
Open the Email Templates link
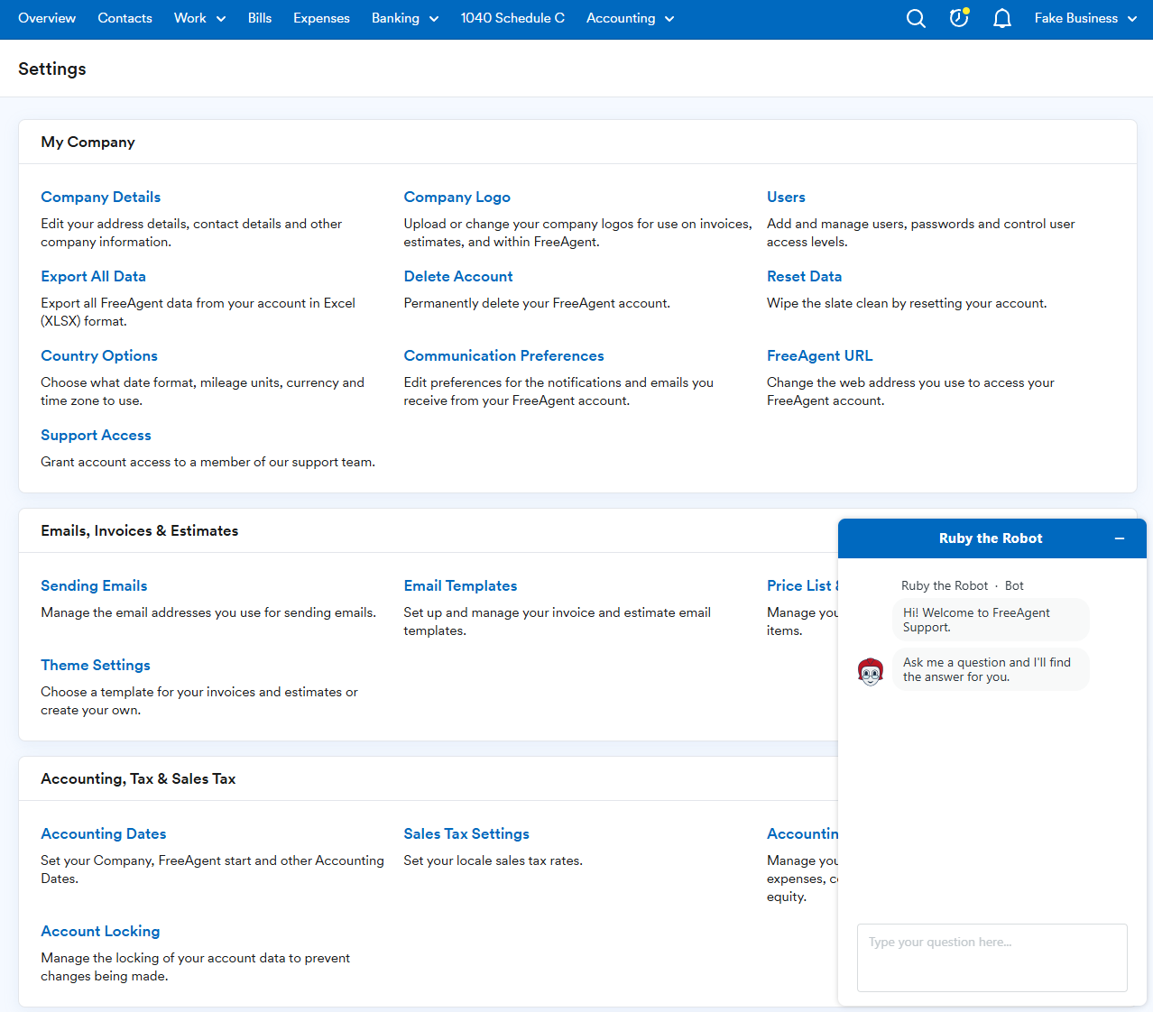tap(460, 586)
